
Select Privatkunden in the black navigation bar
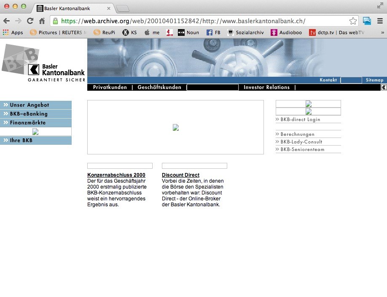[x=110, y=87]
